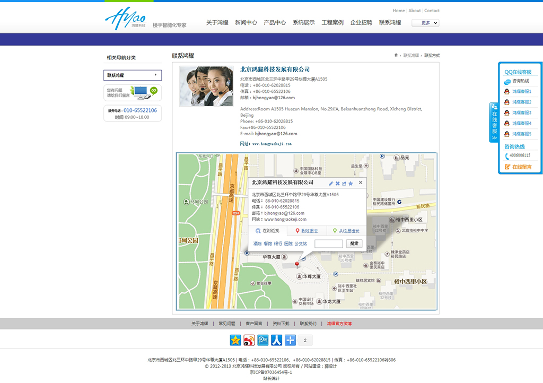Image resolution: width=543 pixels, height=383 pixels.
Task: Open the 咨询热线 chat bubble in QQ panel
Action: [517, 81]
